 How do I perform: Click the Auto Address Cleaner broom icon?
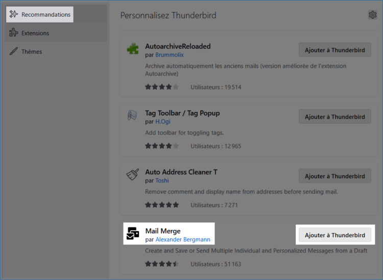pyautogui.click(x=133, y=174)
